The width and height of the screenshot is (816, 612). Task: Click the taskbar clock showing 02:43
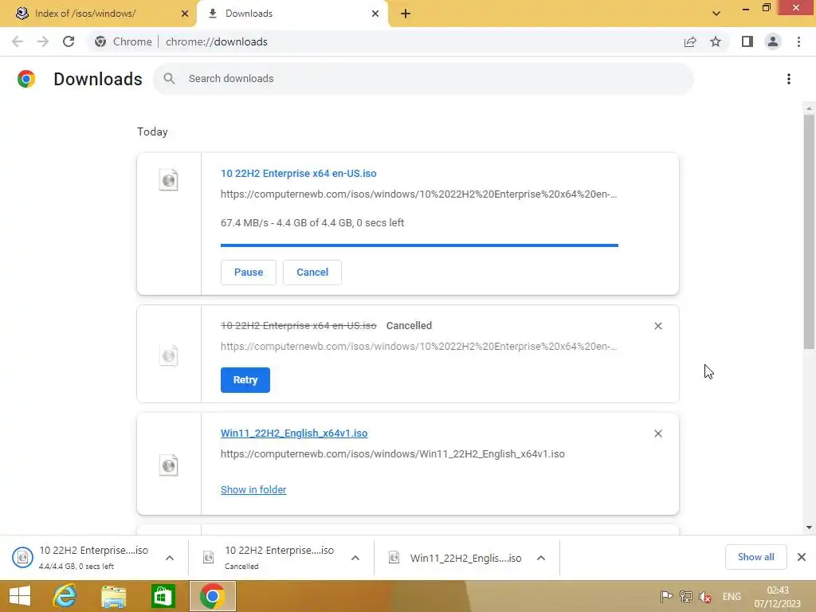(x=778, y=596)
